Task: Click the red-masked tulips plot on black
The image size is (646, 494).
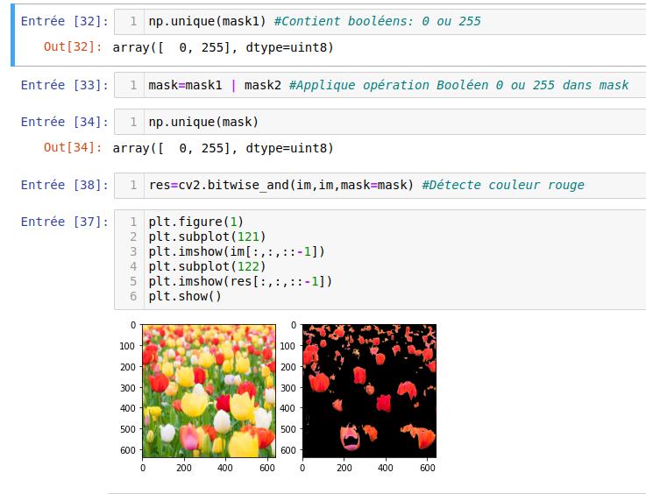Action: click(369, 391)
